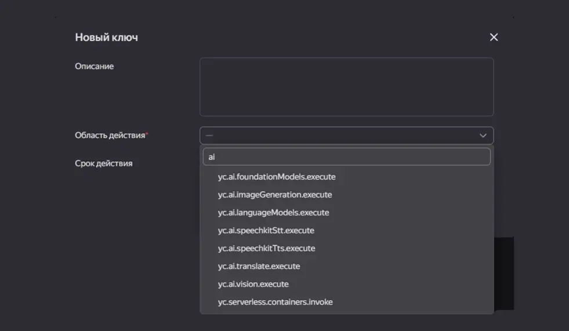
Task: Pick the yc.ai.translate.execute entry
Action: click(x=259, y=267)
